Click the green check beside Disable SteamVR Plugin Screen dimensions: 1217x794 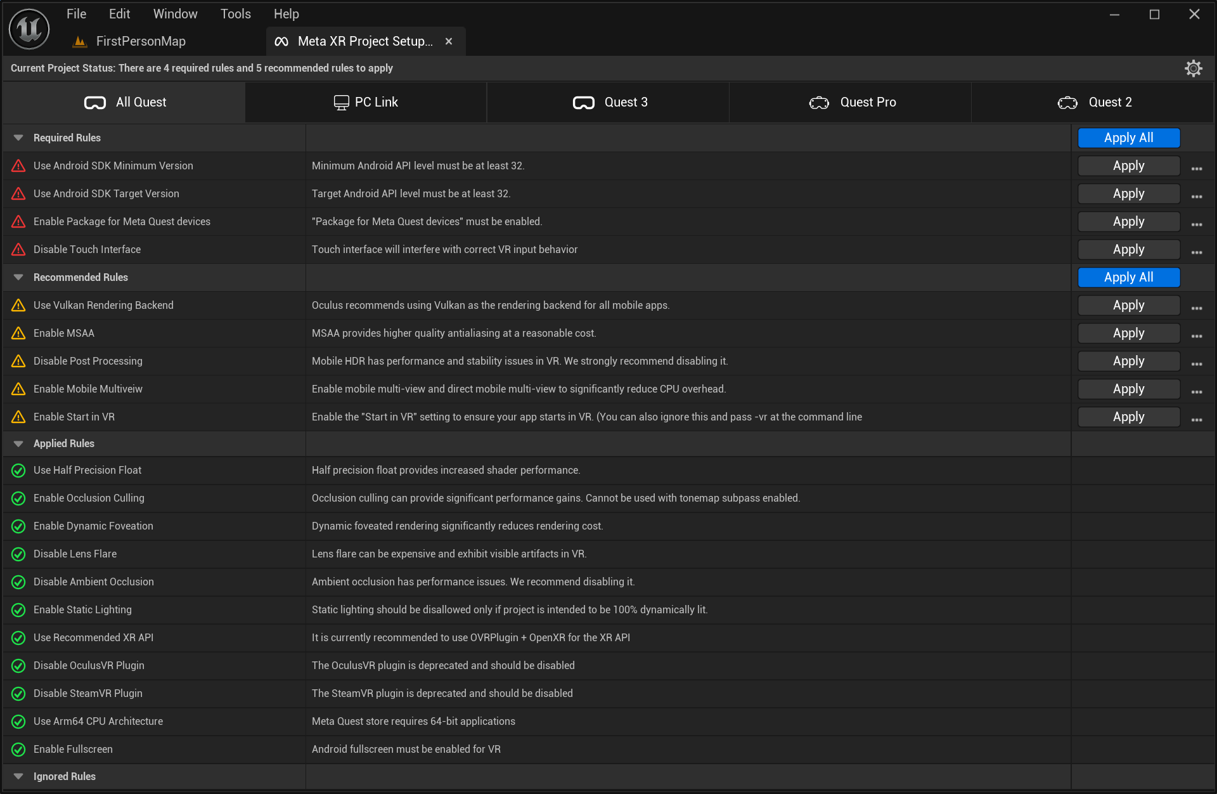(x=18, y=693)
